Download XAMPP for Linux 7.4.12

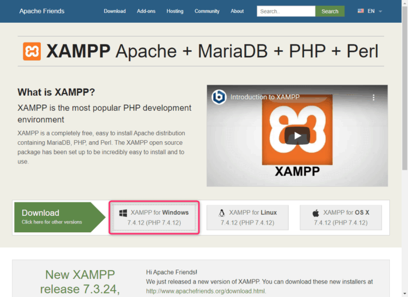(x=248, y=218)
